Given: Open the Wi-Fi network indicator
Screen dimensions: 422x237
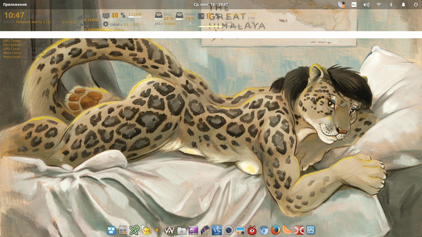Looking at the screenshot, I should 379,5.
